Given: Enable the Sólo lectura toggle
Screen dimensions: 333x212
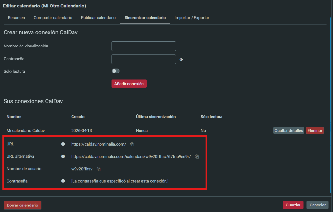Looking at the screenshot, I should pos(115,71).
